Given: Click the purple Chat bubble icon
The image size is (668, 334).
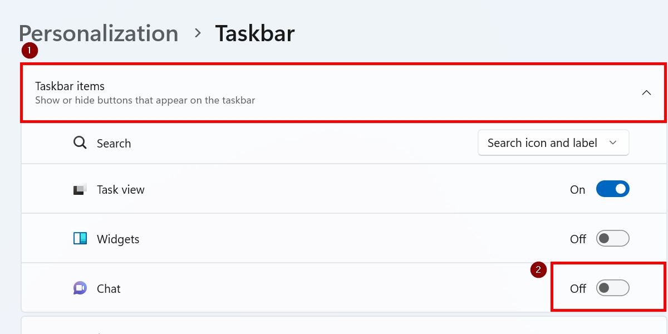Looking at the screenshot, I should pyautogui.click(x=80, y=288).
